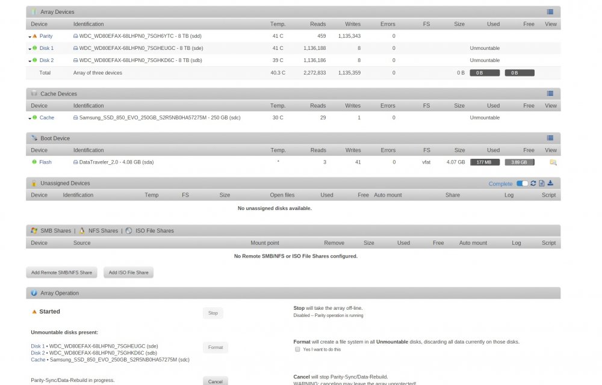Click the NFS Shares penguin icon
Image resolution: width=602 pixels, height=385 pixels.
click(82, 230)
